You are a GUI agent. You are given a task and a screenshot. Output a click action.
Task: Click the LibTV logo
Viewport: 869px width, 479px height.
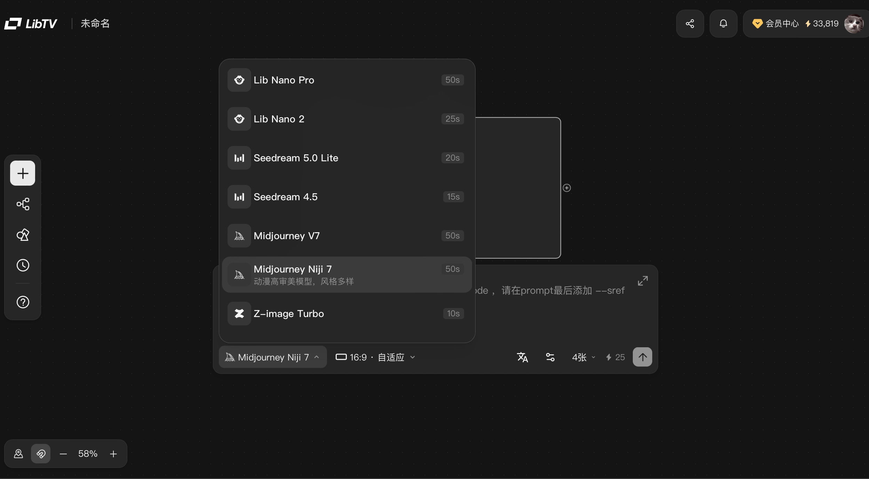click(x=31, y=24)
